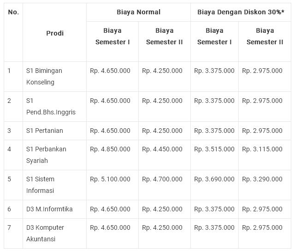Click the 'Prodi' column header

coord(55,33)
